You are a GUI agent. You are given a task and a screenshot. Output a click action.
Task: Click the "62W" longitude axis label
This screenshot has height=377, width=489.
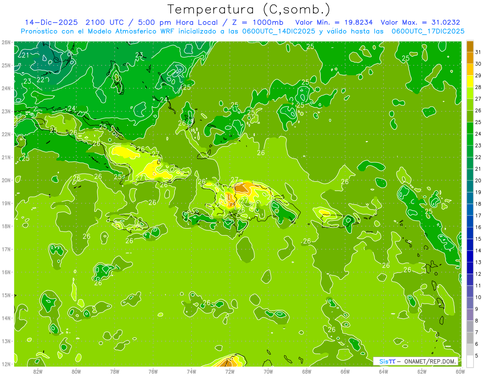[422, 371]
